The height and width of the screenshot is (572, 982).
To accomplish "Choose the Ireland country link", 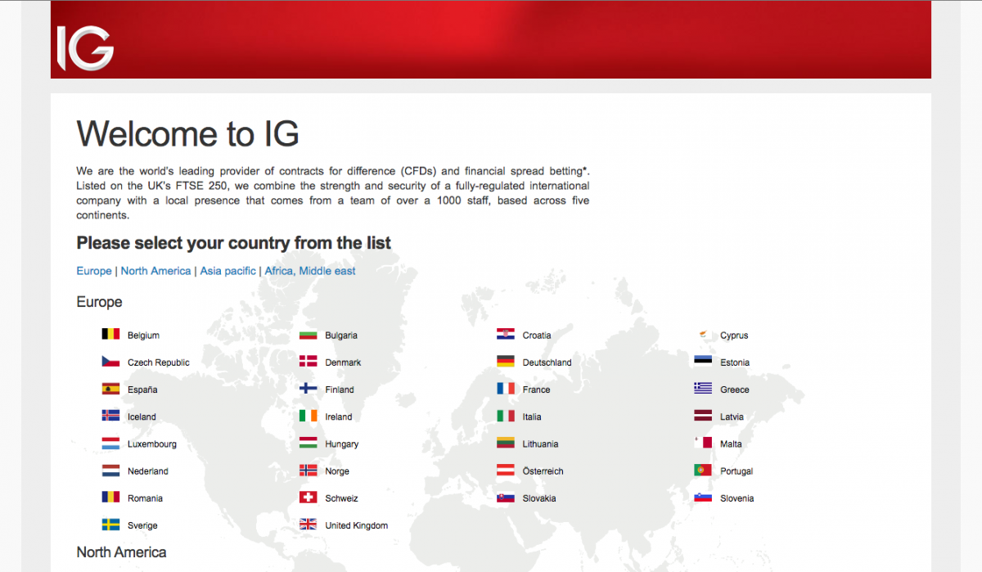I will (339, 417).
